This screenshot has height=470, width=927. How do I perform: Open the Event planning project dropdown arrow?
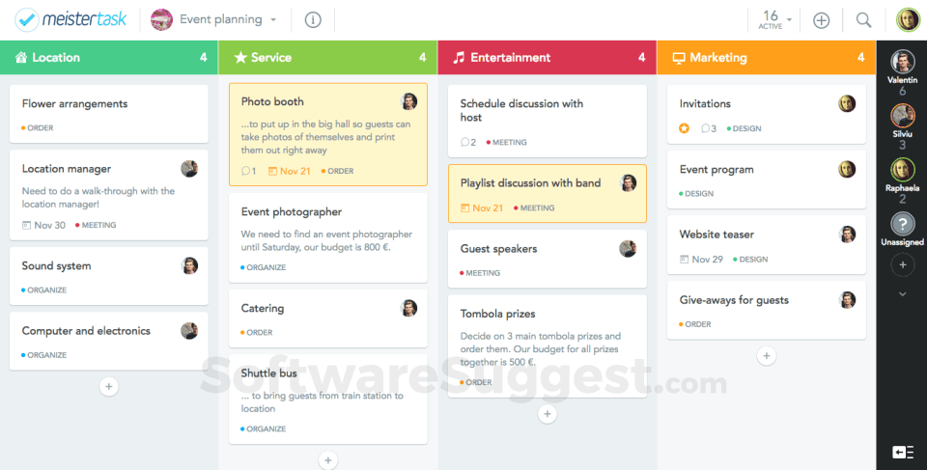pos(273,20)
